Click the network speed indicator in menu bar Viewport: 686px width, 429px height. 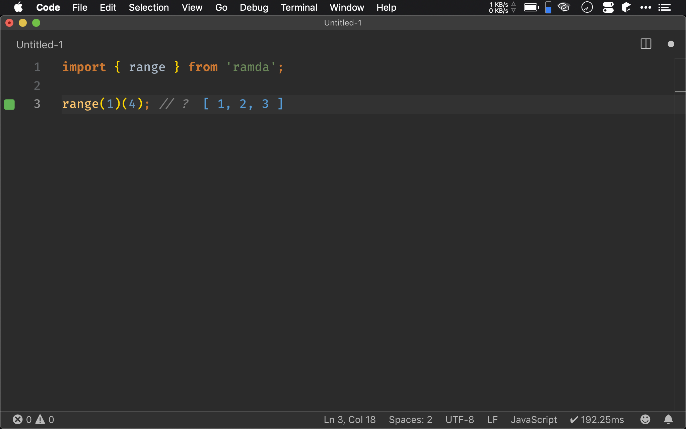click(502, 7)
